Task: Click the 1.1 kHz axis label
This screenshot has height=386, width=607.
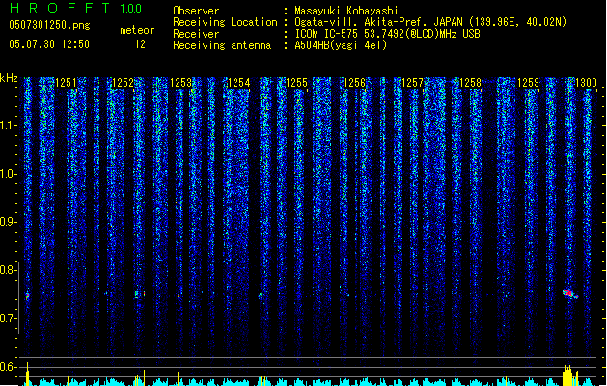Action: click(8, 125)
